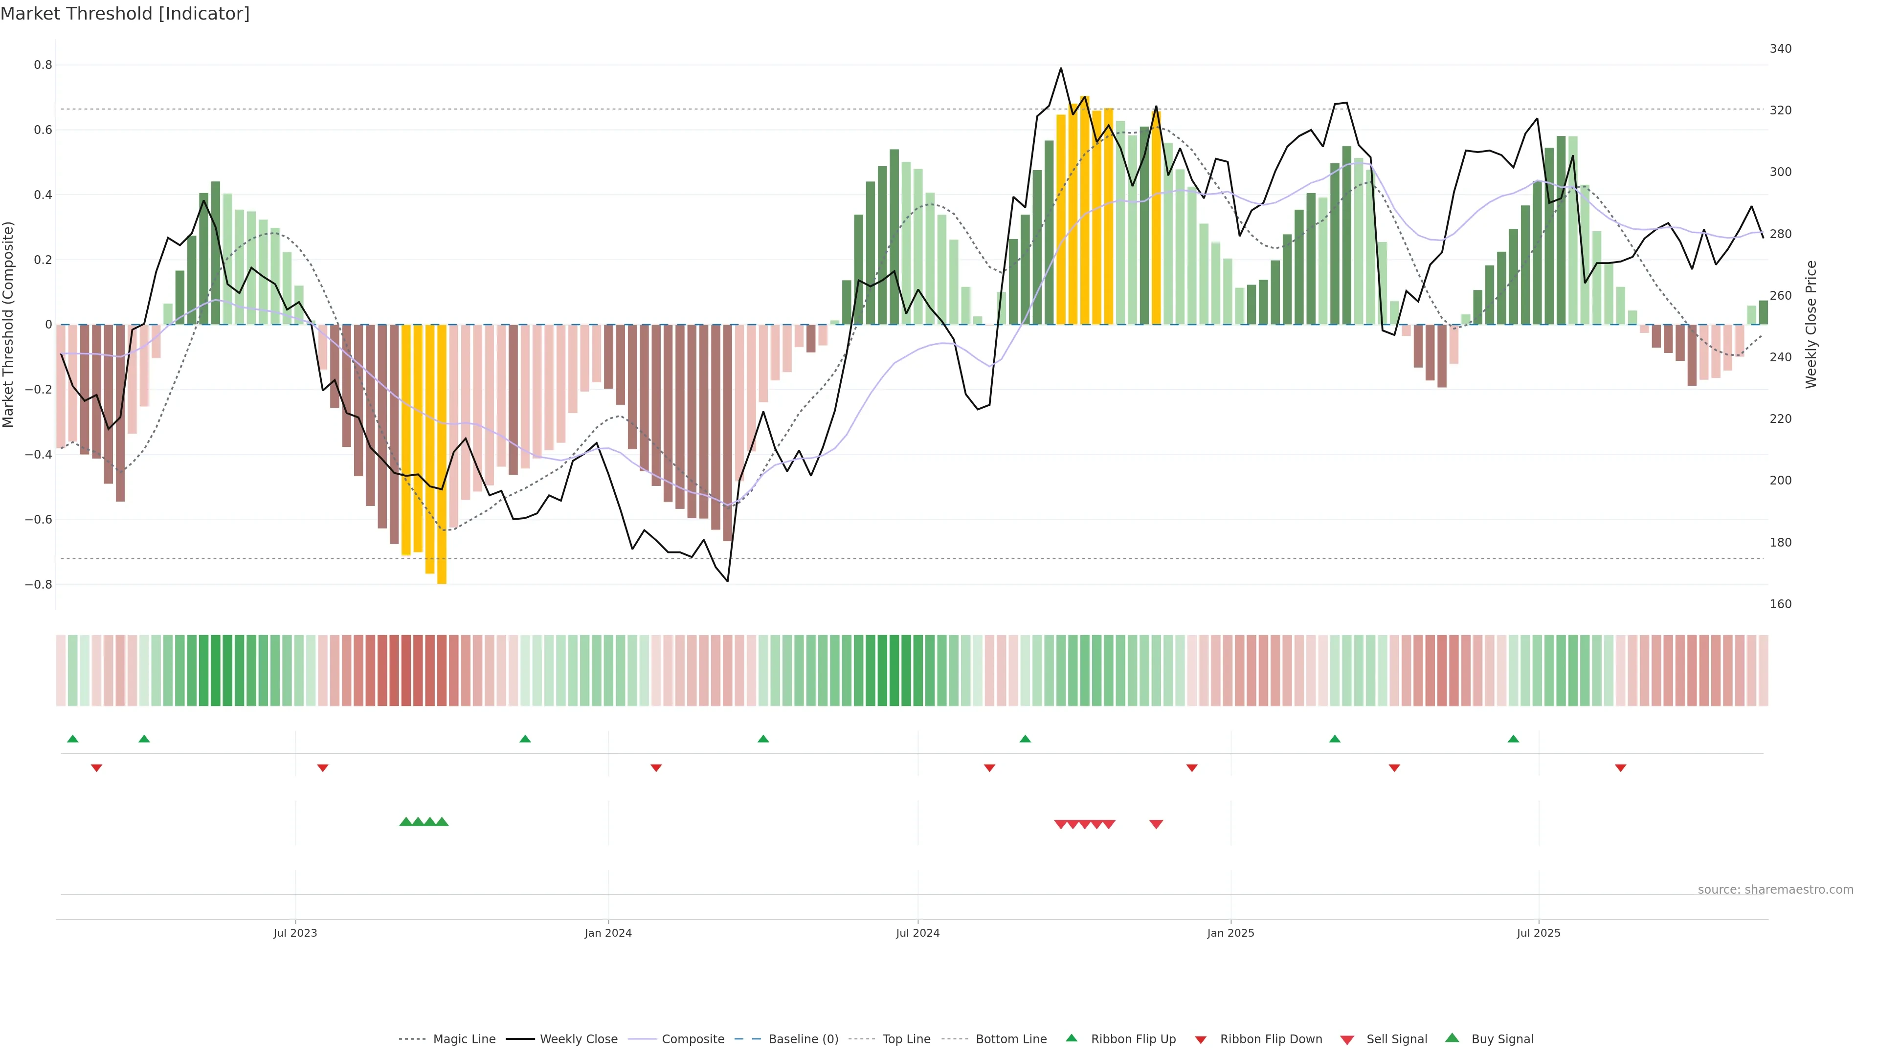Click the Market Threshold [Indicator] chart title
Image resolution: width=1878 pixels, height=1056 pixels.
point(125,14)
